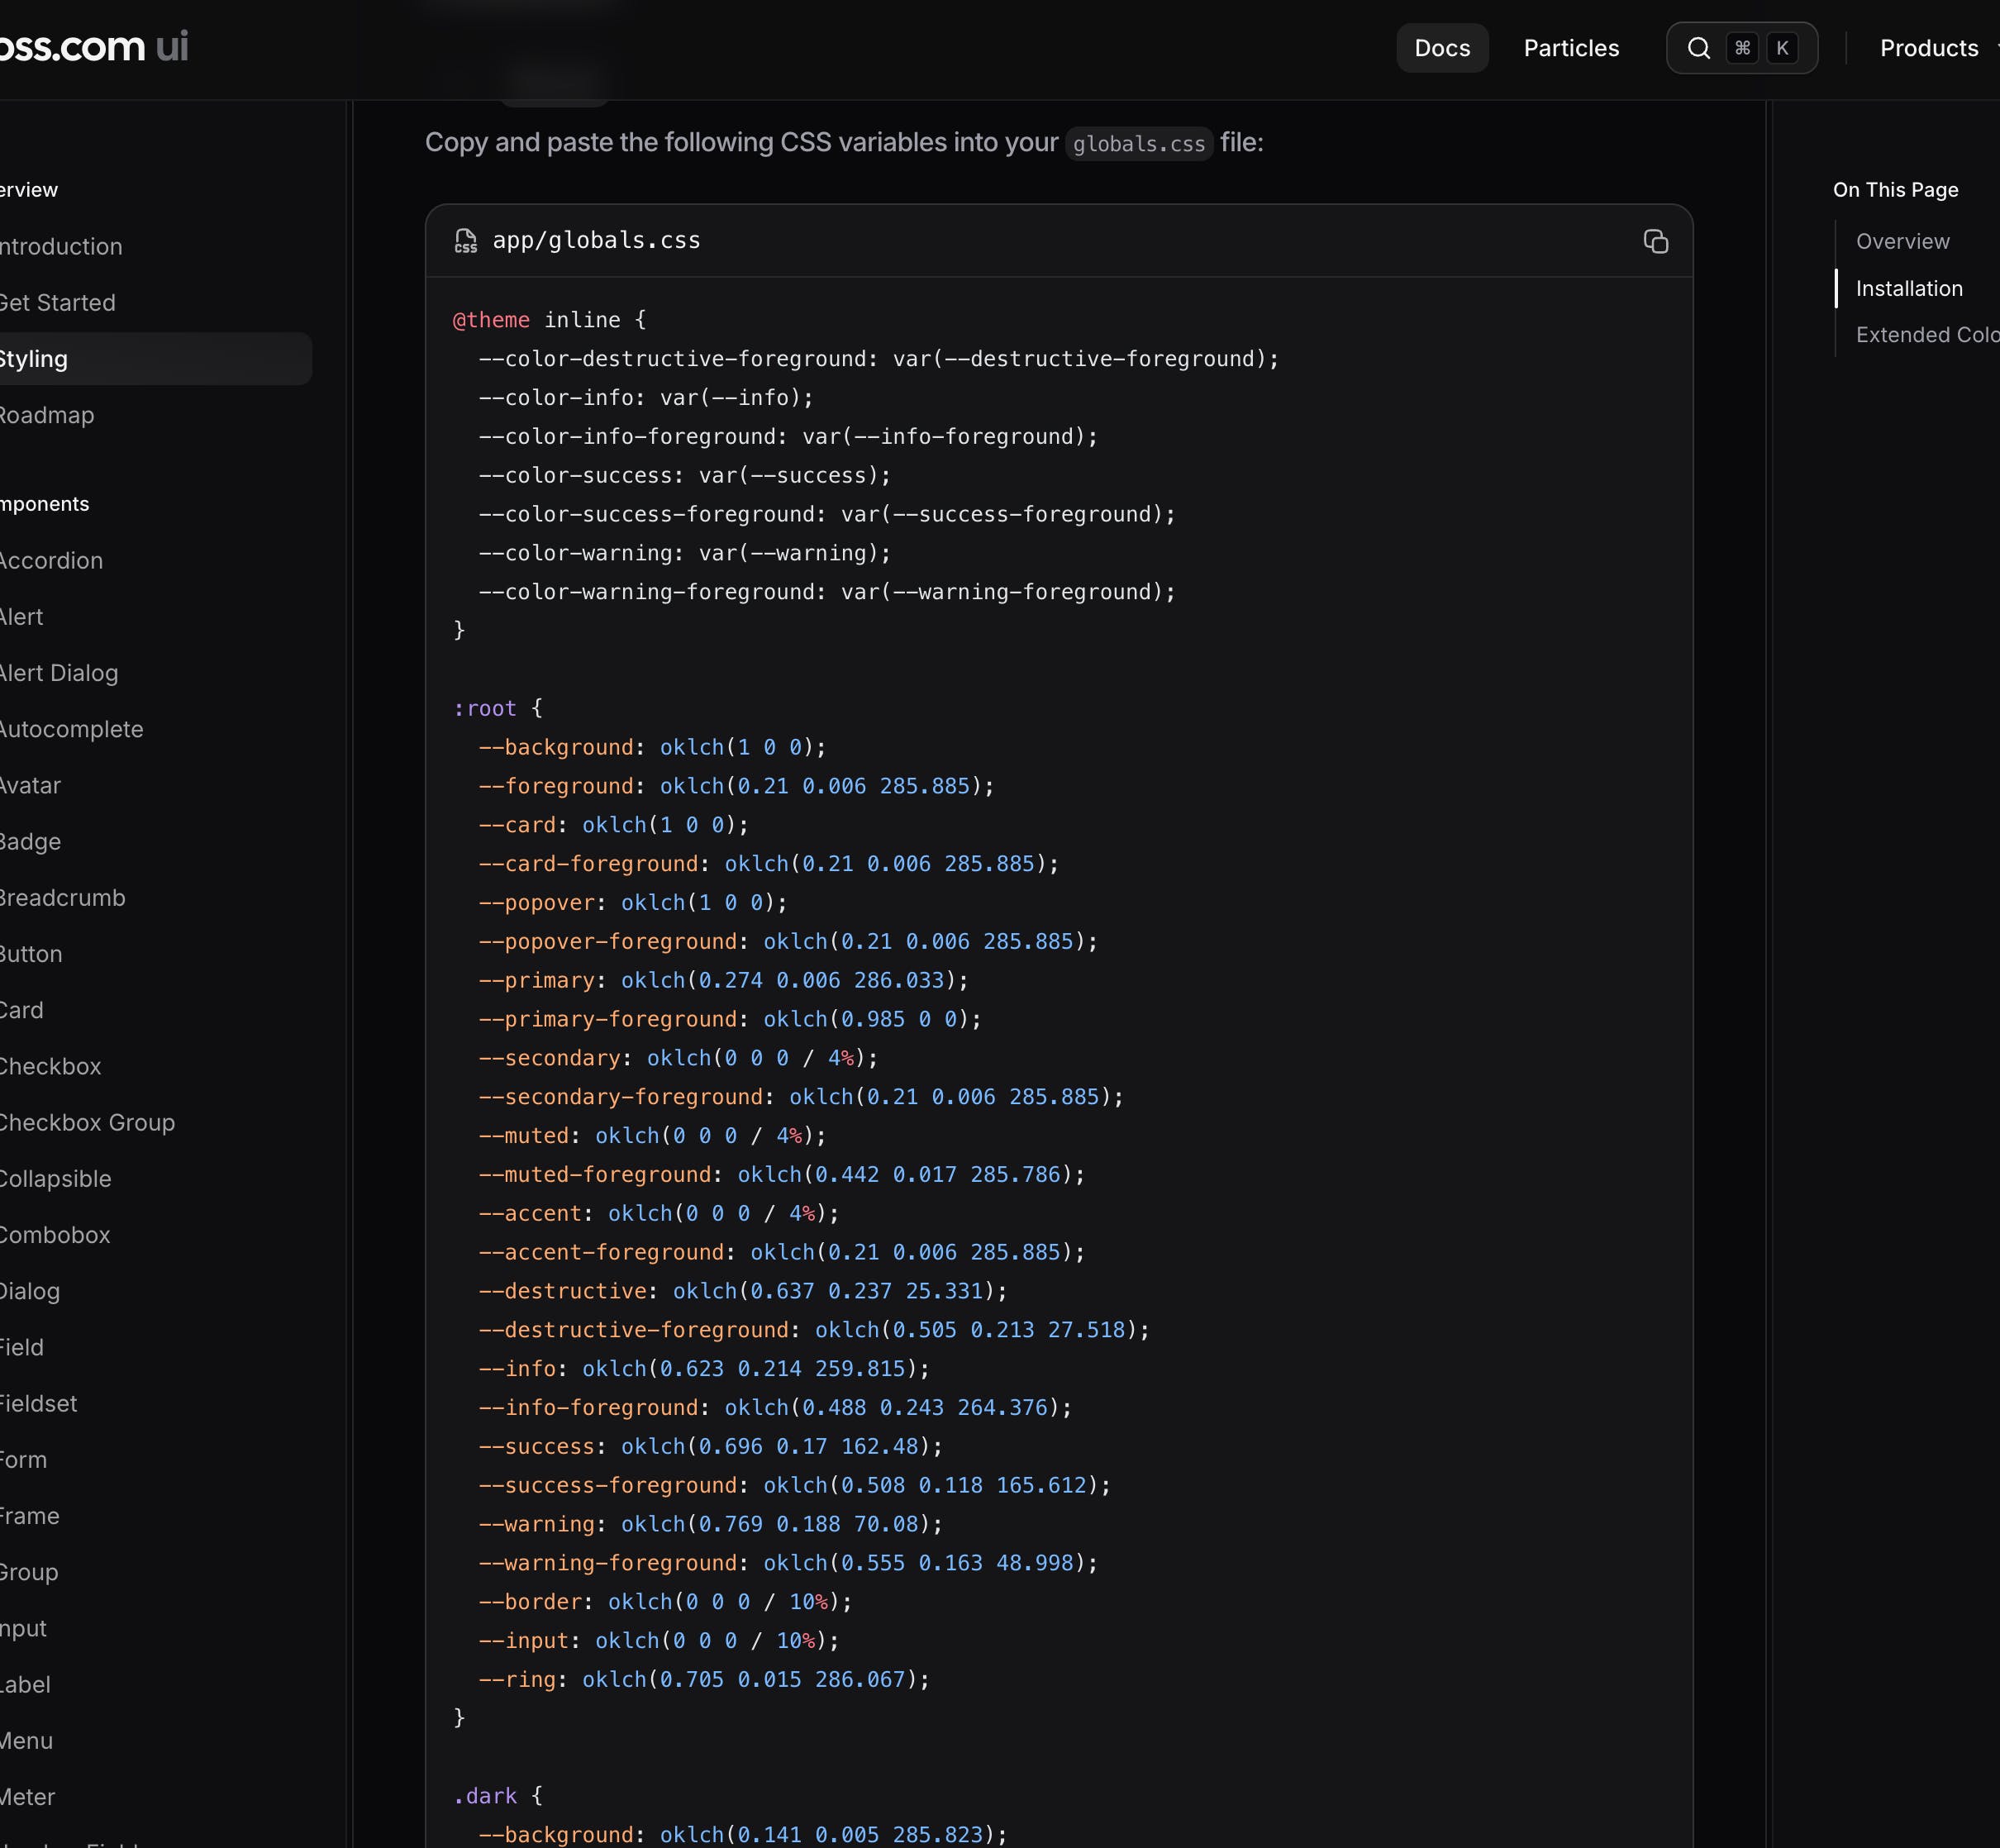
Task: Open the Accordion component docs
Action: coord(51,560)
